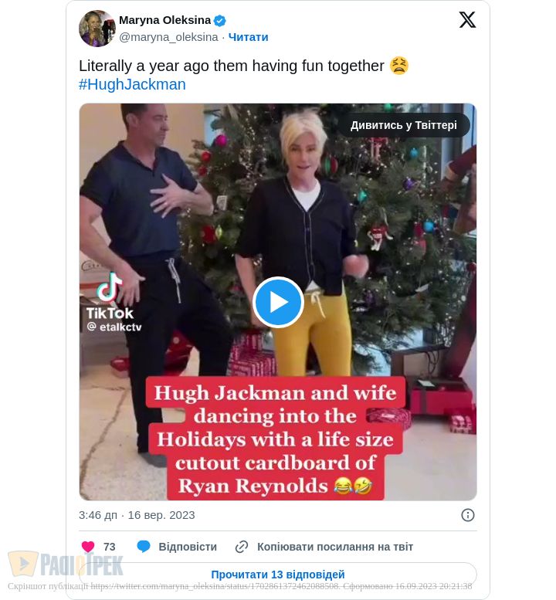The width and height of the screenshot is (556, 600).
Task: Open the #HughJackman hashtag
Action: click(x=132, y=85)
